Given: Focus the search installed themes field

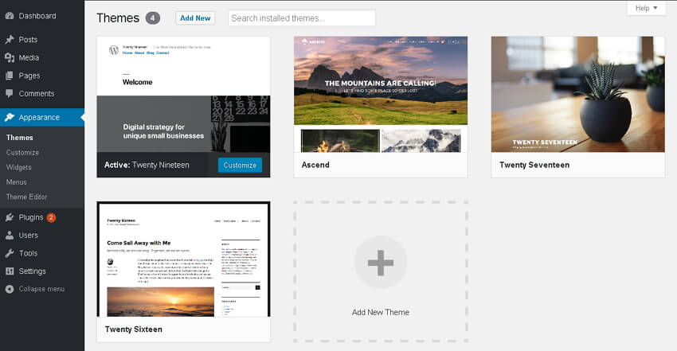Looking at the screenshot, I should click(301, 18).
